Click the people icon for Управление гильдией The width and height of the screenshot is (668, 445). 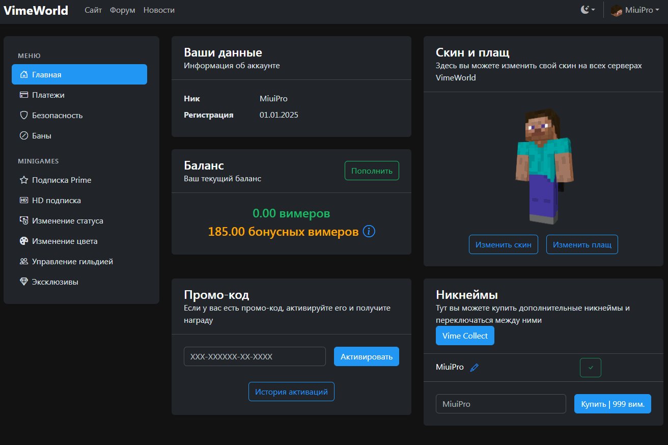[23, 261]
